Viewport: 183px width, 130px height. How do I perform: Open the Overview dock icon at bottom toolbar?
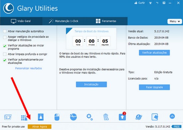pyautogui.click(x=8, y=117)
